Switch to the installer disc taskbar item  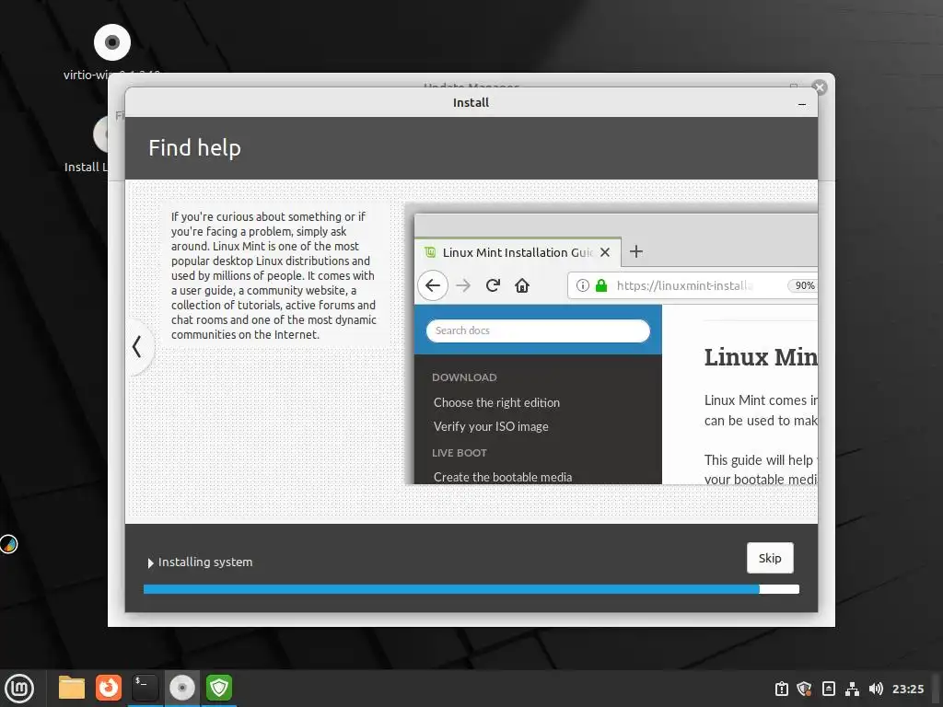click(181, 688)
